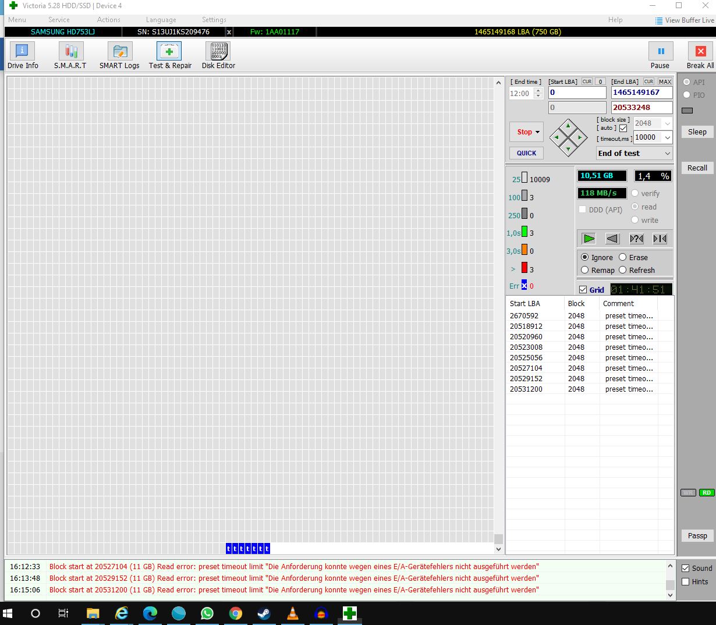Click the log panel down scroll arrow
This screenshot has width=716, height=625.
click(x=670, y=595)
